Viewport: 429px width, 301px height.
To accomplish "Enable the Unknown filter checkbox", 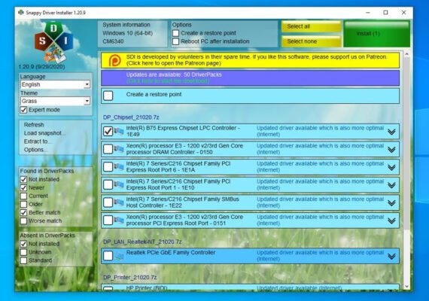I will click(x=23, y=252).
